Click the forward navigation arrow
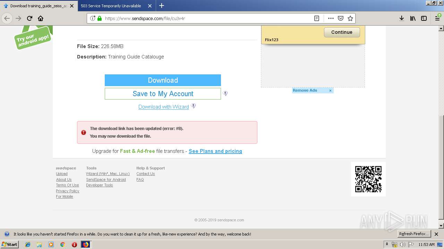Viewport: 444px width, 249px height. click(x=18, y=18)
